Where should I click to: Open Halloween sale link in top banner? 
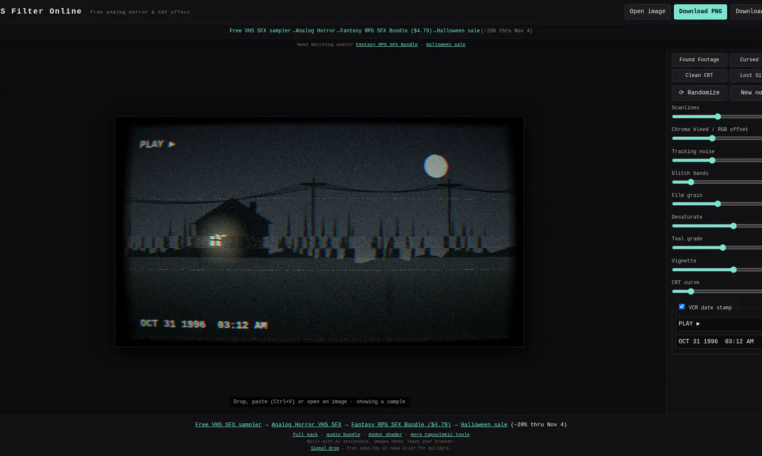[x=458, y=31]
